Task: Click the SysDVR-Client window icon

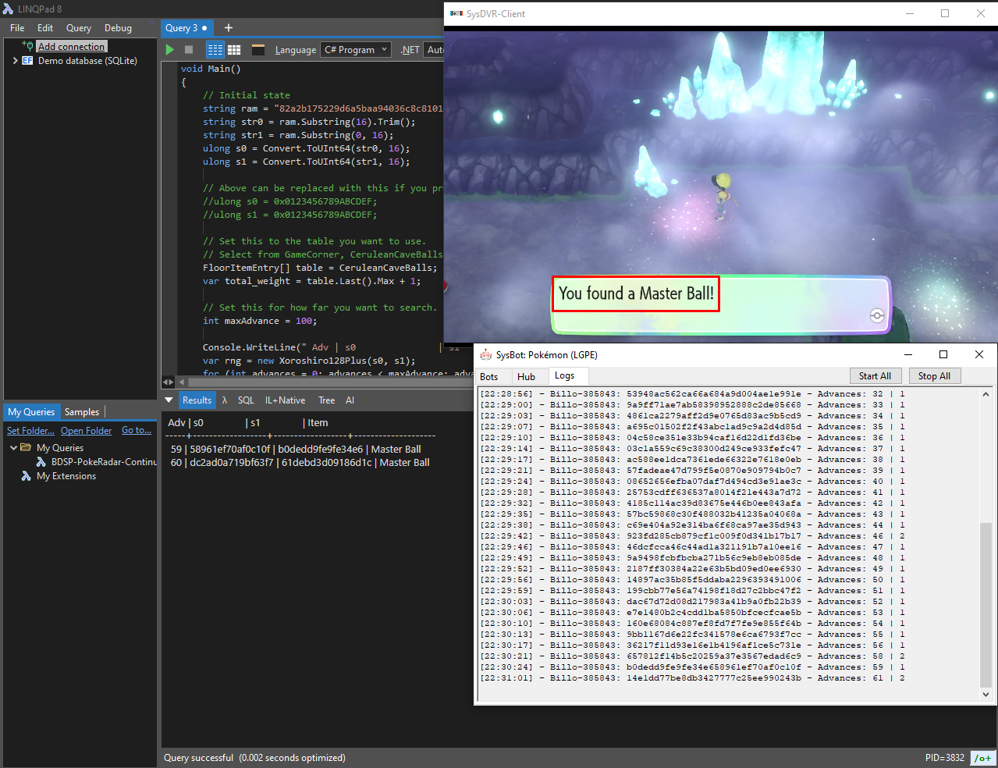Action: point(456,13)
